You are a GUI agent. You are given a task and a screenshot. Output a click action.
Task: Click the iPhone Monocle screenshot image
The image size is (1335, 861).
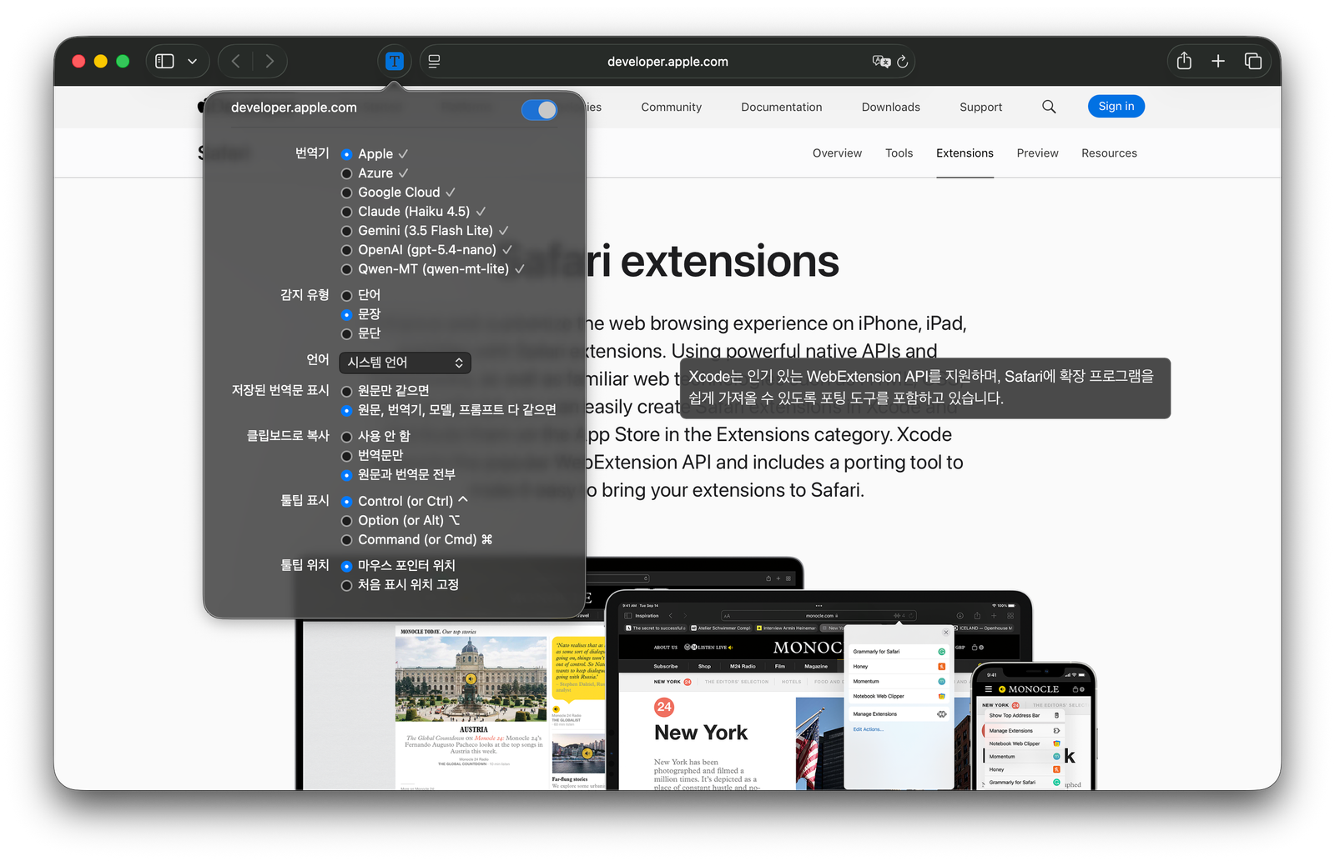[1035, 727]
